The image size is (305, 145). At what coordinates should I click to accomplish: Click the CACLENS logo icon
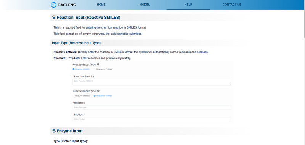53,5
